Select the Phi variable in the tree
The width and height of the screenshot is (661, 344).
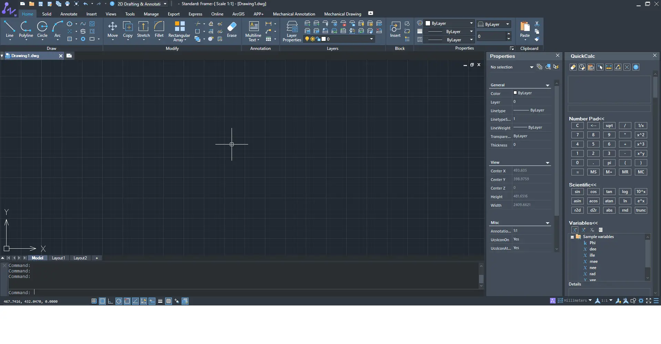592,243
